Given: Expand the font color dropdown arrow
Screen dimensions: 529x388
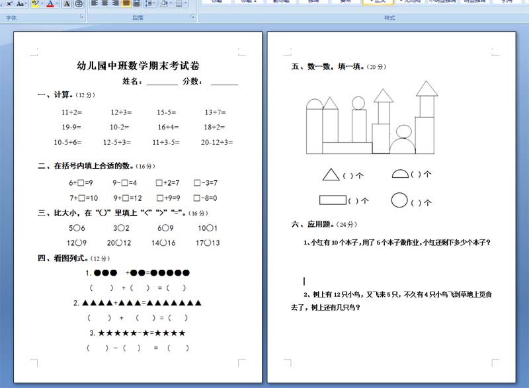Looking at the screenshot, I should [57, 3].
